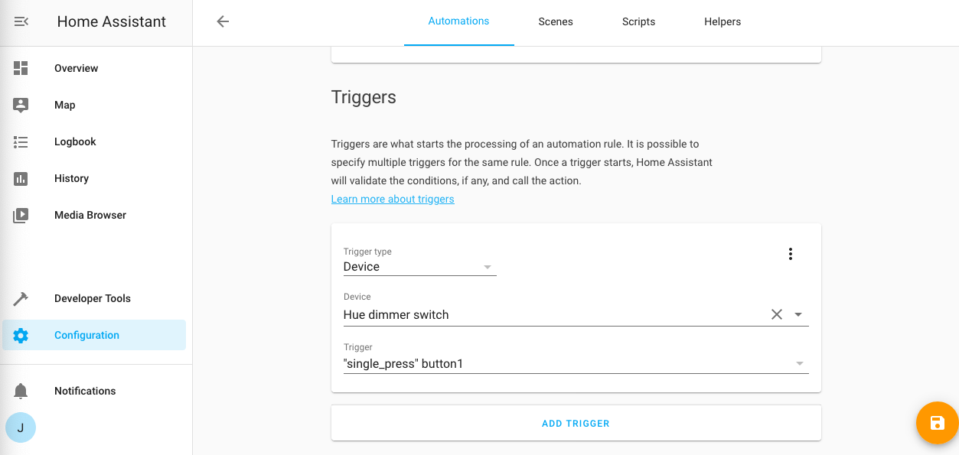The width and height of the screenshot is (959, 455).
Task: Click the Configuration gear icon
Action: (x=21, y=335)
